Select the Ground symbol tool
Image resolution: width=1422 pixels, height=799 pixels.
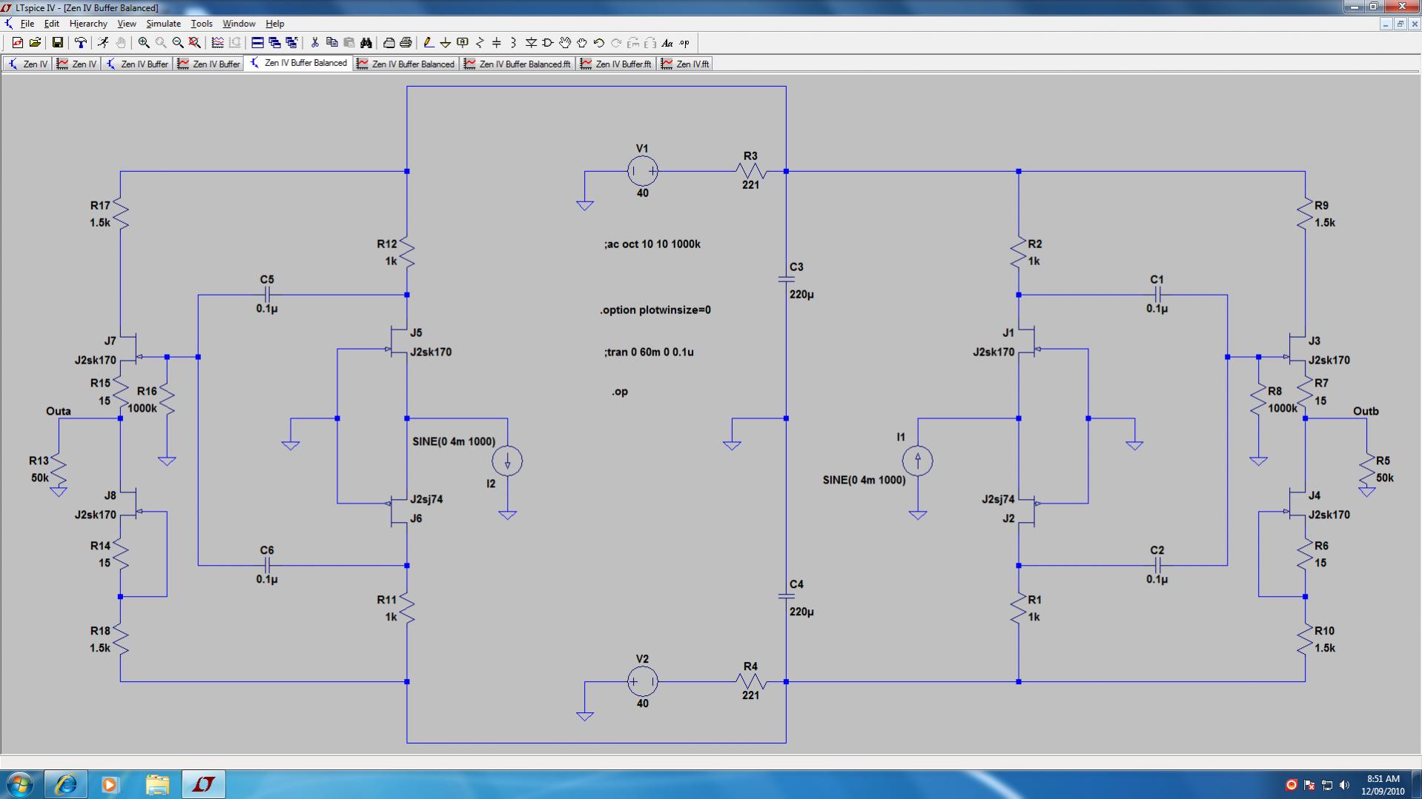[446, 43]
